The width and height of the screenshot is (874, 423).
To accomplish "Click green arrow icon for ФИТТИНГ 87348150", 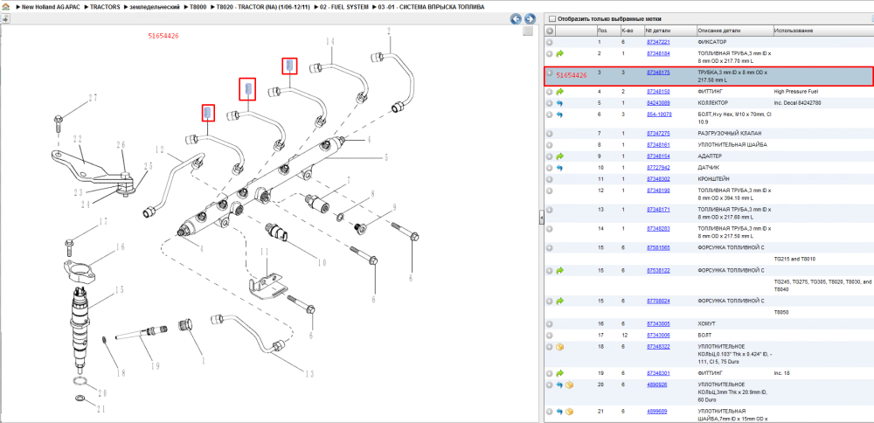I will pos(560,91).
